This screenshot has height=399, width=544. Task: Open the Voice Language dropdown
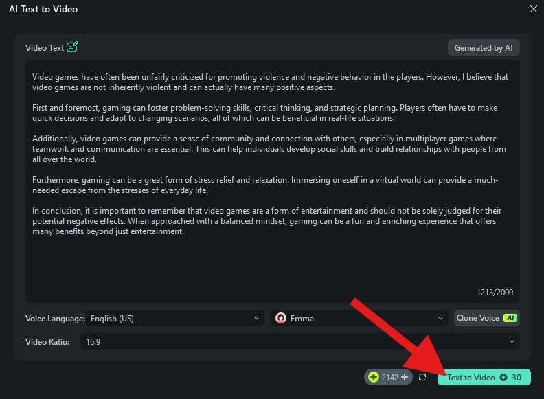coord(177,319)
